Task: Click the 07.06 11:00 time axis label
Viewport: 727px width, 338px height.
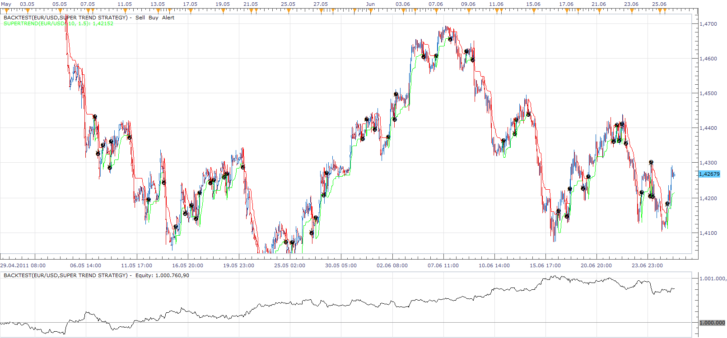Action: click(x=443, y=265)
